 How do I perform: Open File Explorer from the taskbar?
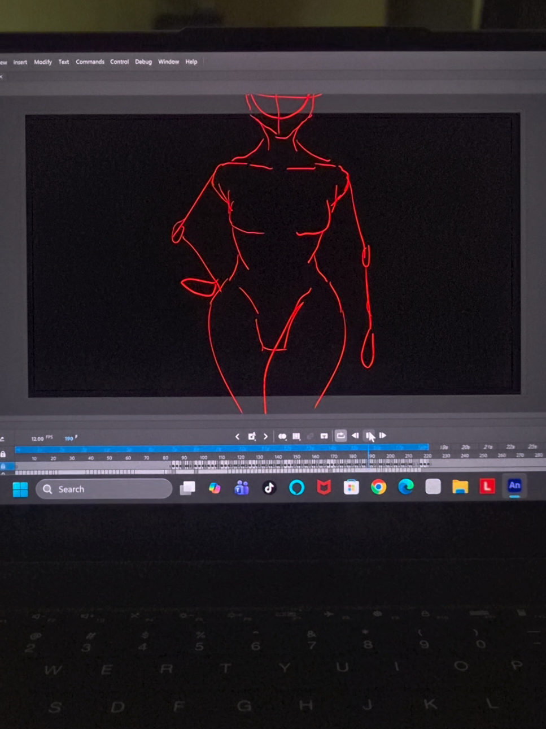click(460, 487)
